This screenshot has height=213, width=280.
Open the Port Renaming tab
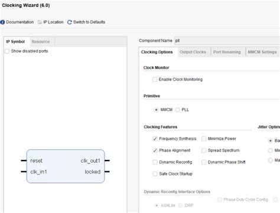pos(227,52)
